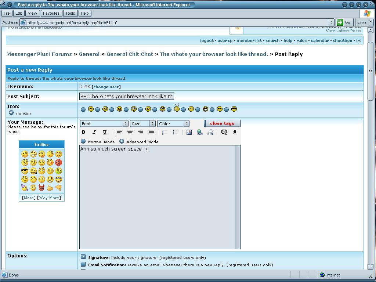Click the page vertical scrollbar thumb

tap(370, 71)
